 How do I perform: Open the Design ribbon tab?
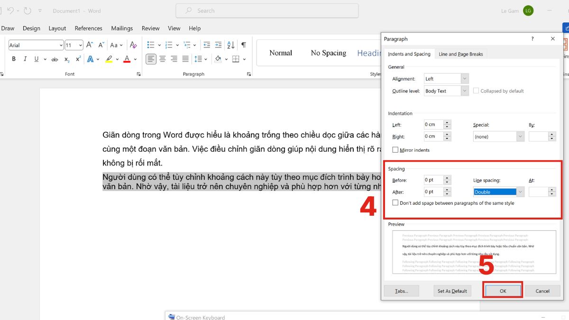[31, 28]
